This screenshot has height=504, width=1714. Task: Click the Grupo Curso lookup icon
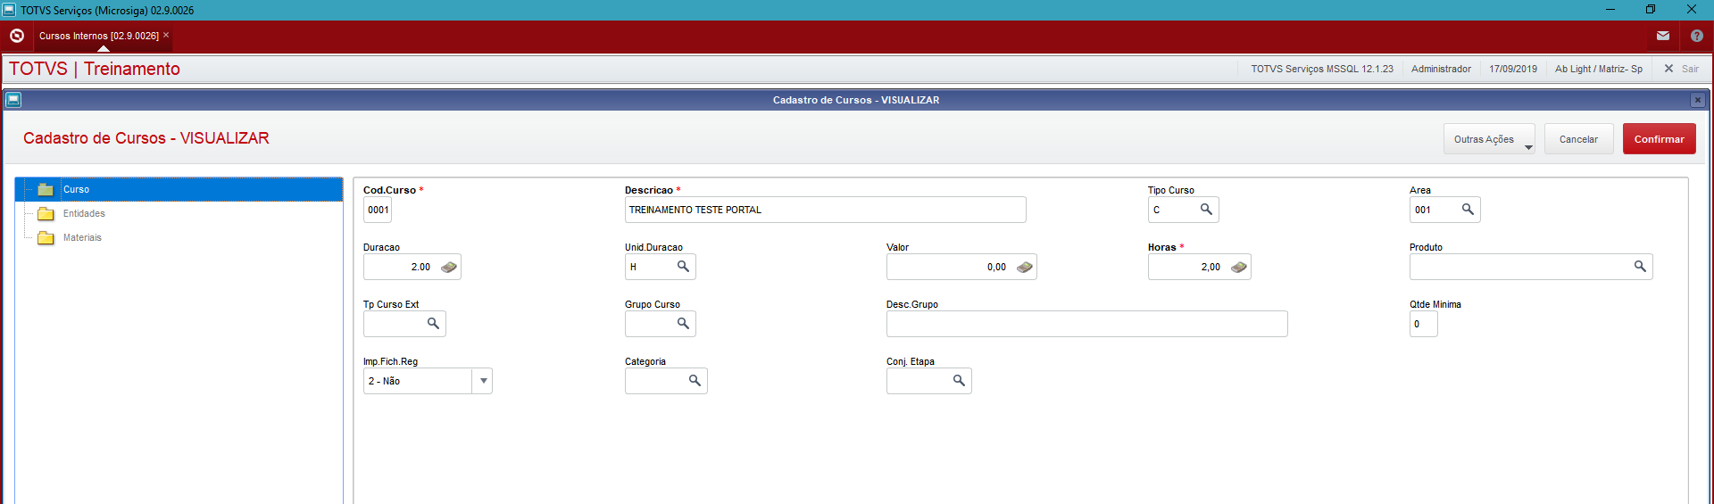[683, 324]
